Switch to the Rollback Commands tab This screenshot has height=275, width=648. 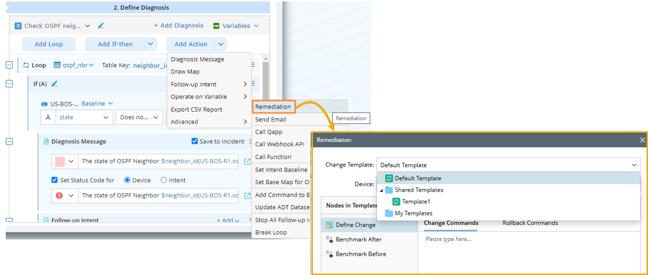(530, 223)
